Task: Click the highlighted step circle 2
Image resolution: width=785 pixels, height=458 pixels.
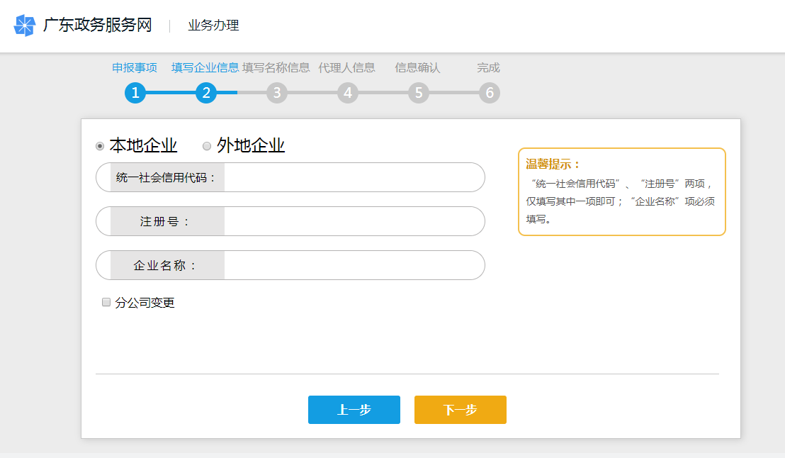Action: 206,92
